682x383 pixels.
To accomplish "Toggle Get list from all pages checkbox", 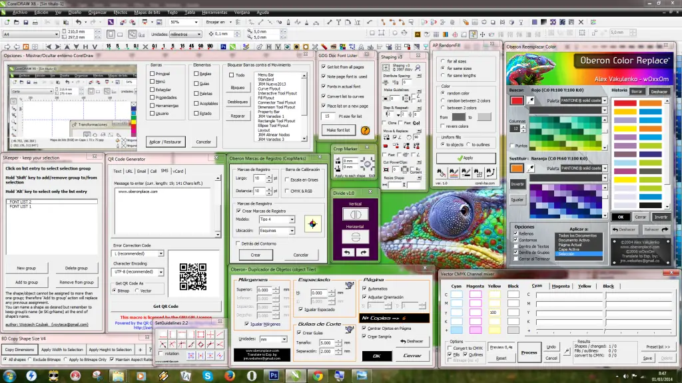I will coord(323,67).
